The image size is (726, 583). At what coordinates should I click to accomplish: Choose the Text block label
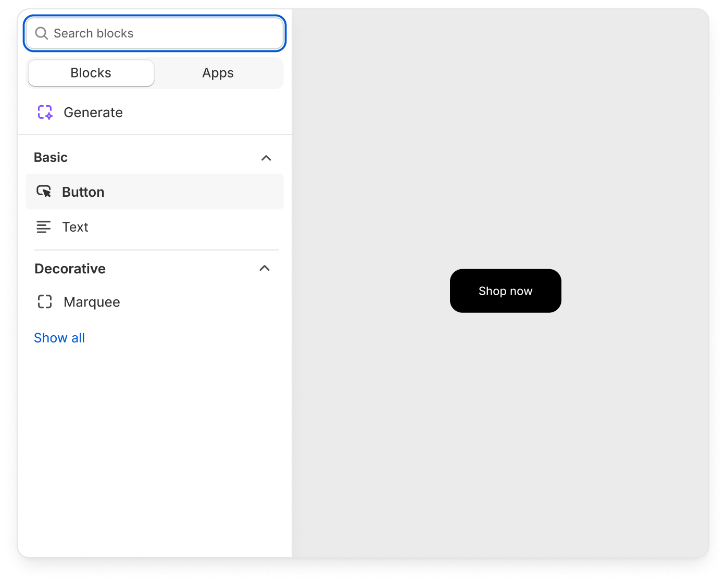[76, 227]
